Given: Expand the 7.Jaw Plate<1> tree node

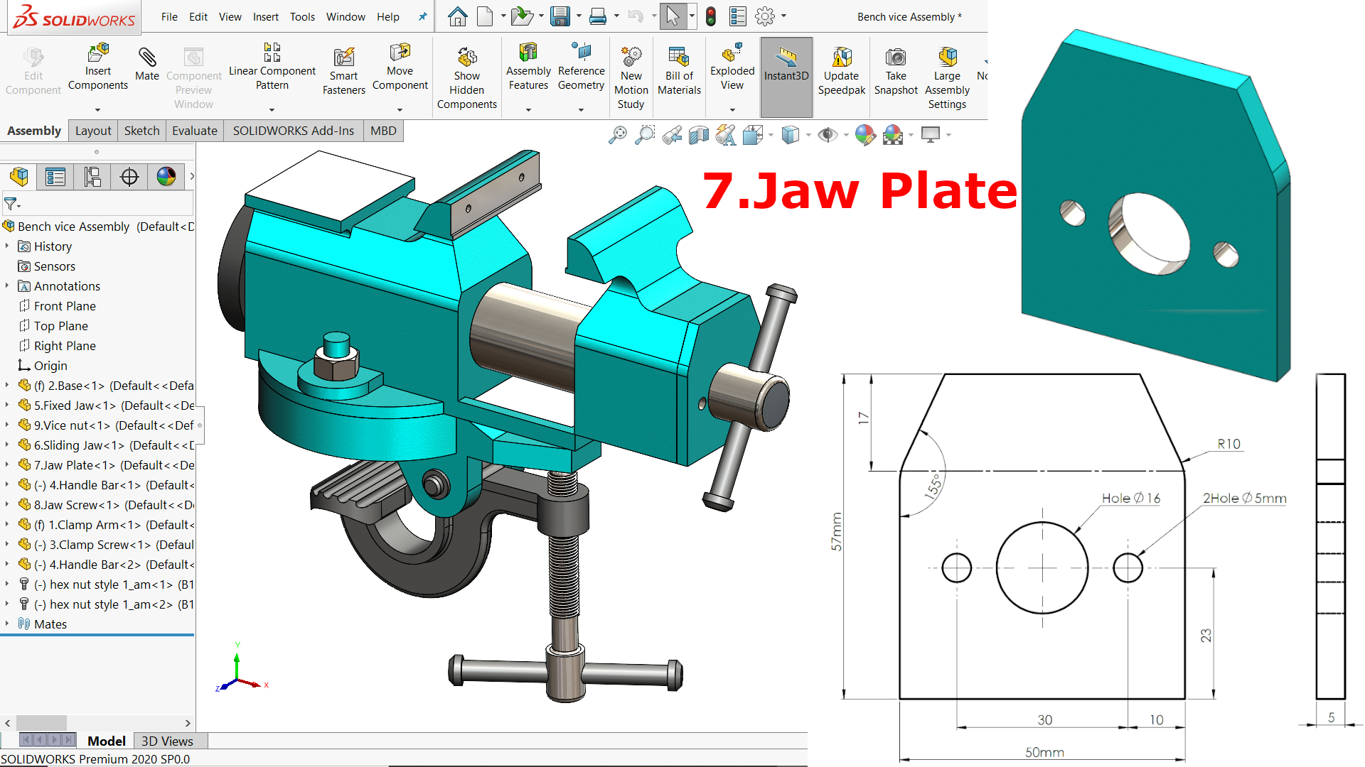Looking at the screenshot, I should [7, 465].
